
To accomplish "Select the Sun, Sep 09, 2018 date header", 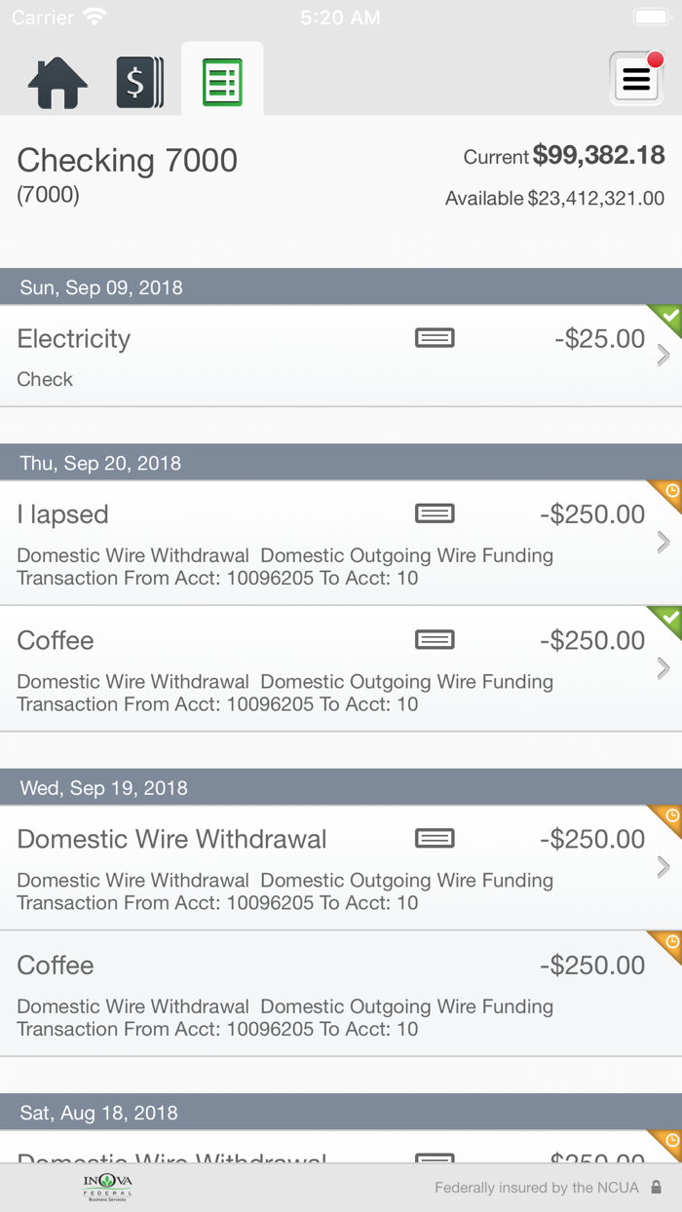I will (x=101, y=287).
